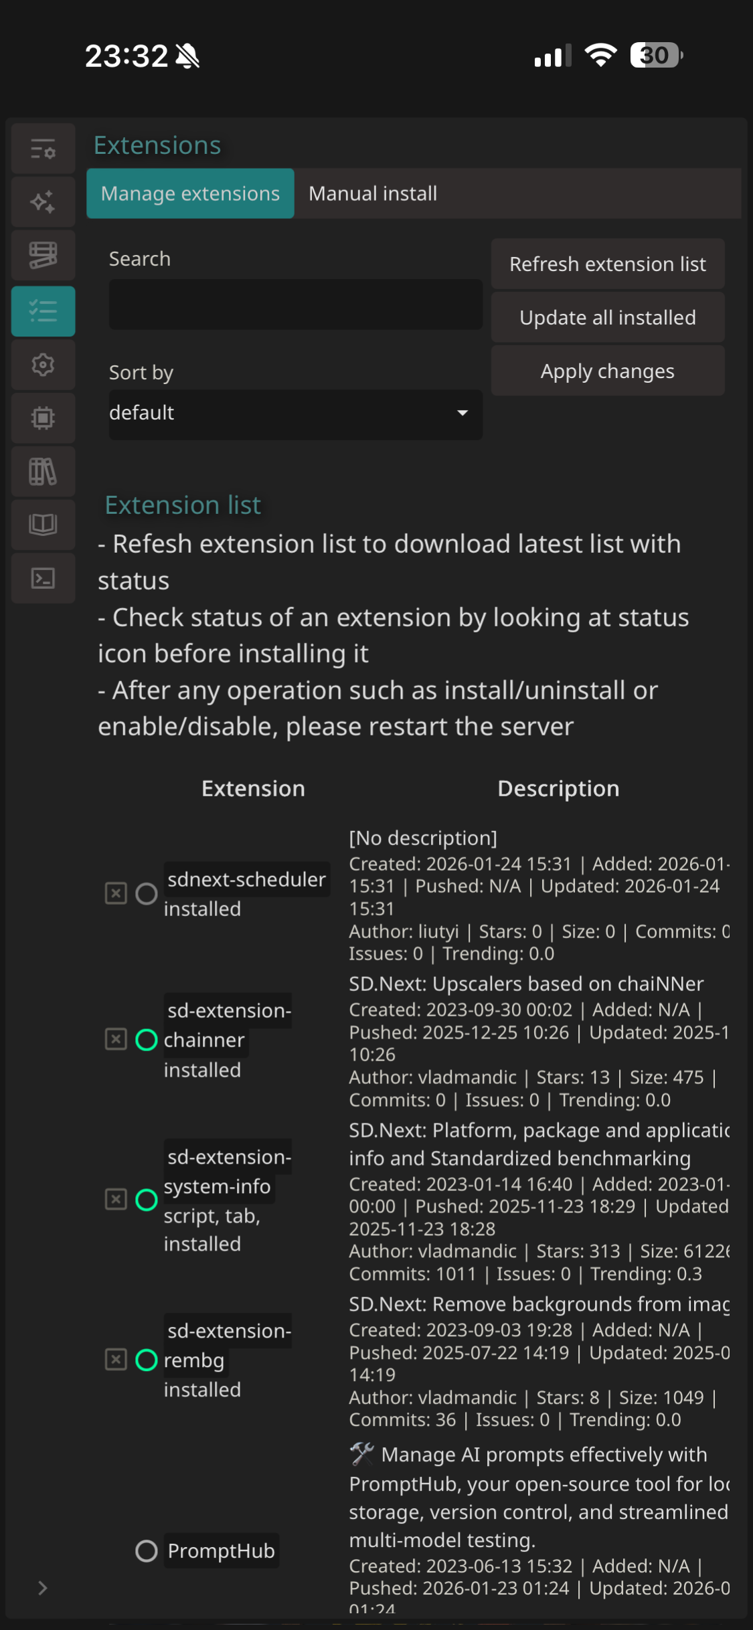Expand the sidebar with the bottom chevron
This screenshot has height=1630, width=753.
43,1589
